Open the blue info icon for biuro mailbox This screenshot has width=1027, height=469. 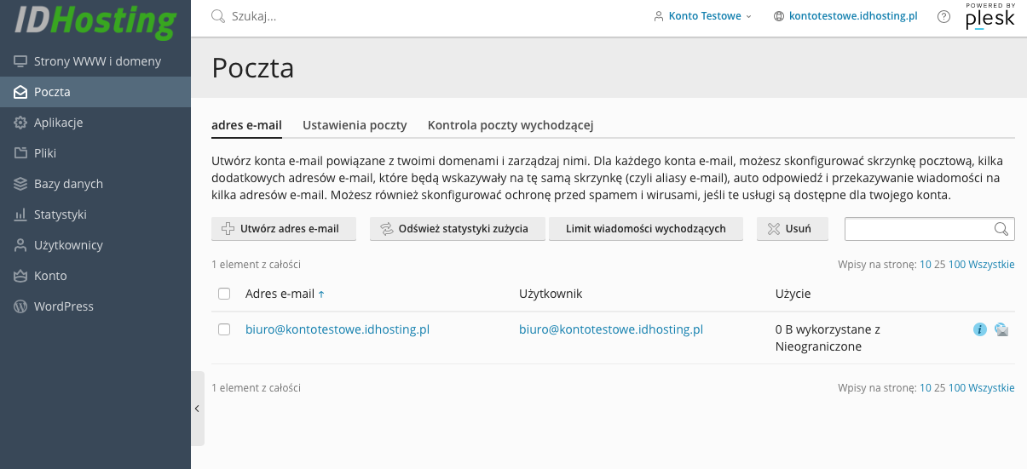coord(980,329)
